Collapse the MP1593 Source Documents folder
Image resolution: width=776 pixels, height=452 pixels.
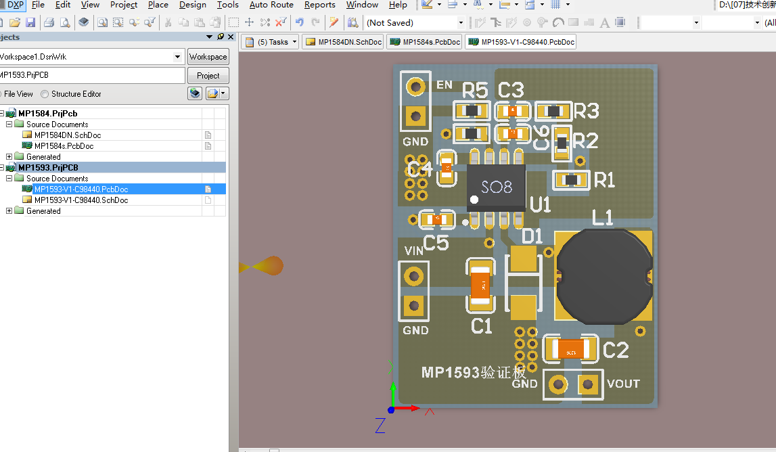9,178
